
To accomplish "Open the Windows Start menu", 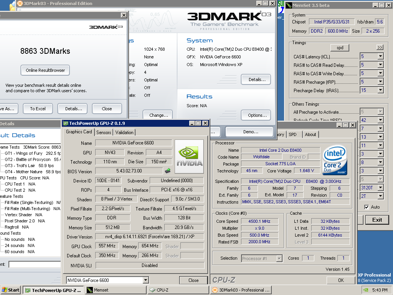I will (x=10, y=290).
